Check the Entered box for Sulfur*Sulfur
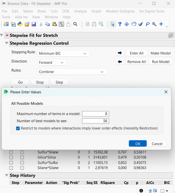This screenshot has width=175, height=193. click(x=22, y=163)
